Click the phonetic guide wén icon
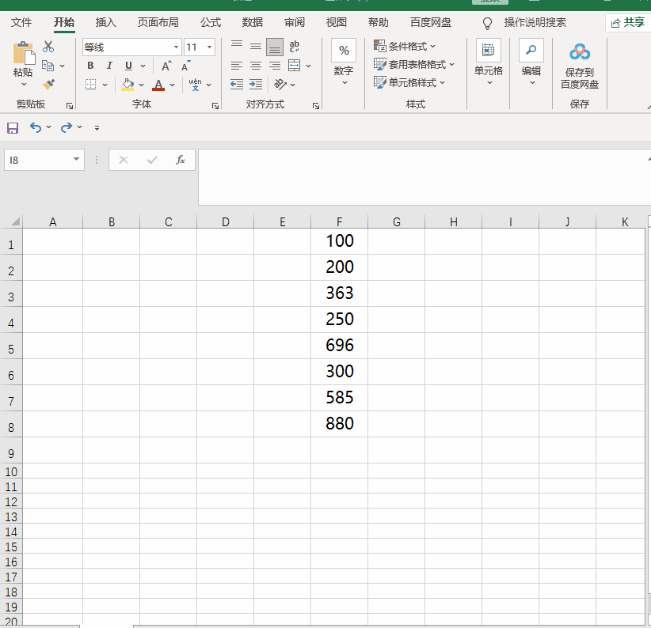This screenshot has height=628, width=651. coord(195,84)
